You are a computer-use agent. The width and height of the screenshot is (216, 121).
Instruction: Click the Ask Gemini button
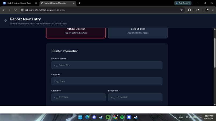(183, 3)
